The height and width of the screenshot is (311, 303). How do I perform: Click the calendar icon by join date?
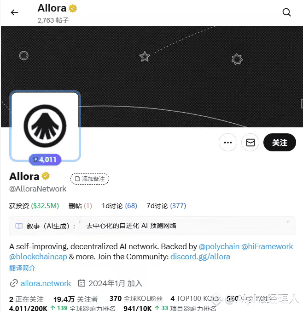coord(82,283)
